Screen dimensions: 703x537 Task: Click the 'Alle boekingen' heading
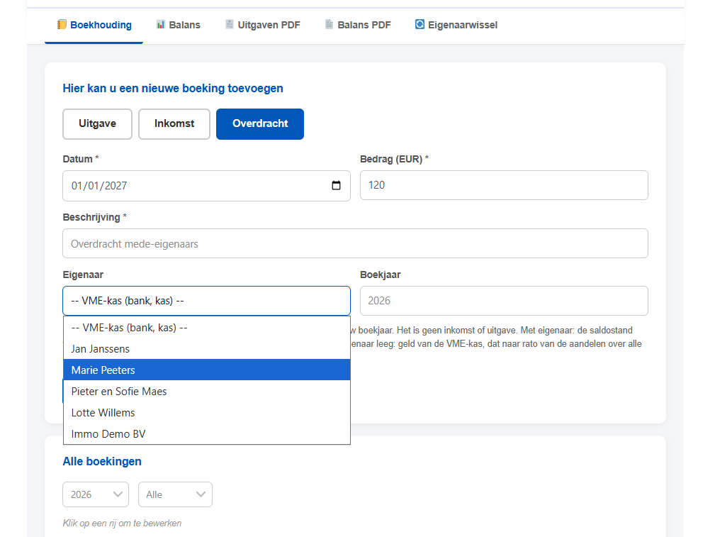(x=102, y=461)
